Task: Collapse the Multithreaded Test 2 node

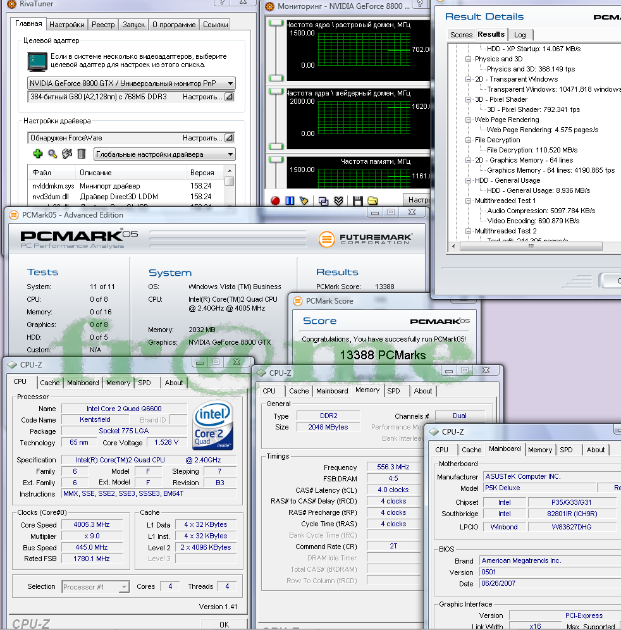Action: click(468, 231)
